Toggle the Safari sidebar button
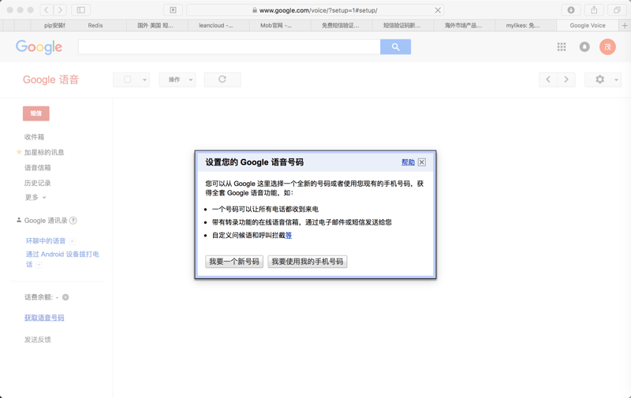The image size is (631, 398). point(81,10)
